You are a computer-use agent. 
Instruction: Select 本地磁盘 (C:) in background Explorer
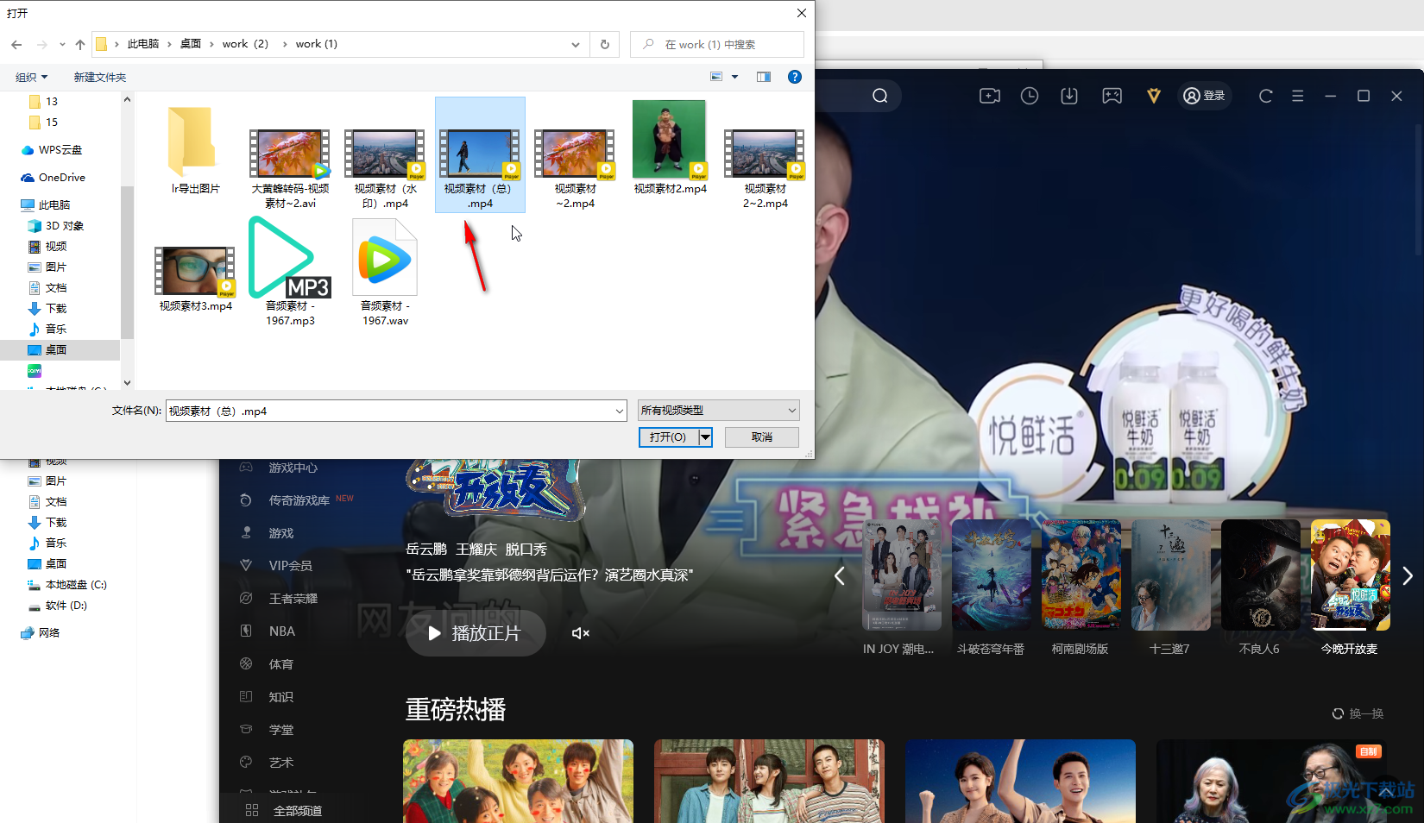pyautogui.click(x=66, y=585)
